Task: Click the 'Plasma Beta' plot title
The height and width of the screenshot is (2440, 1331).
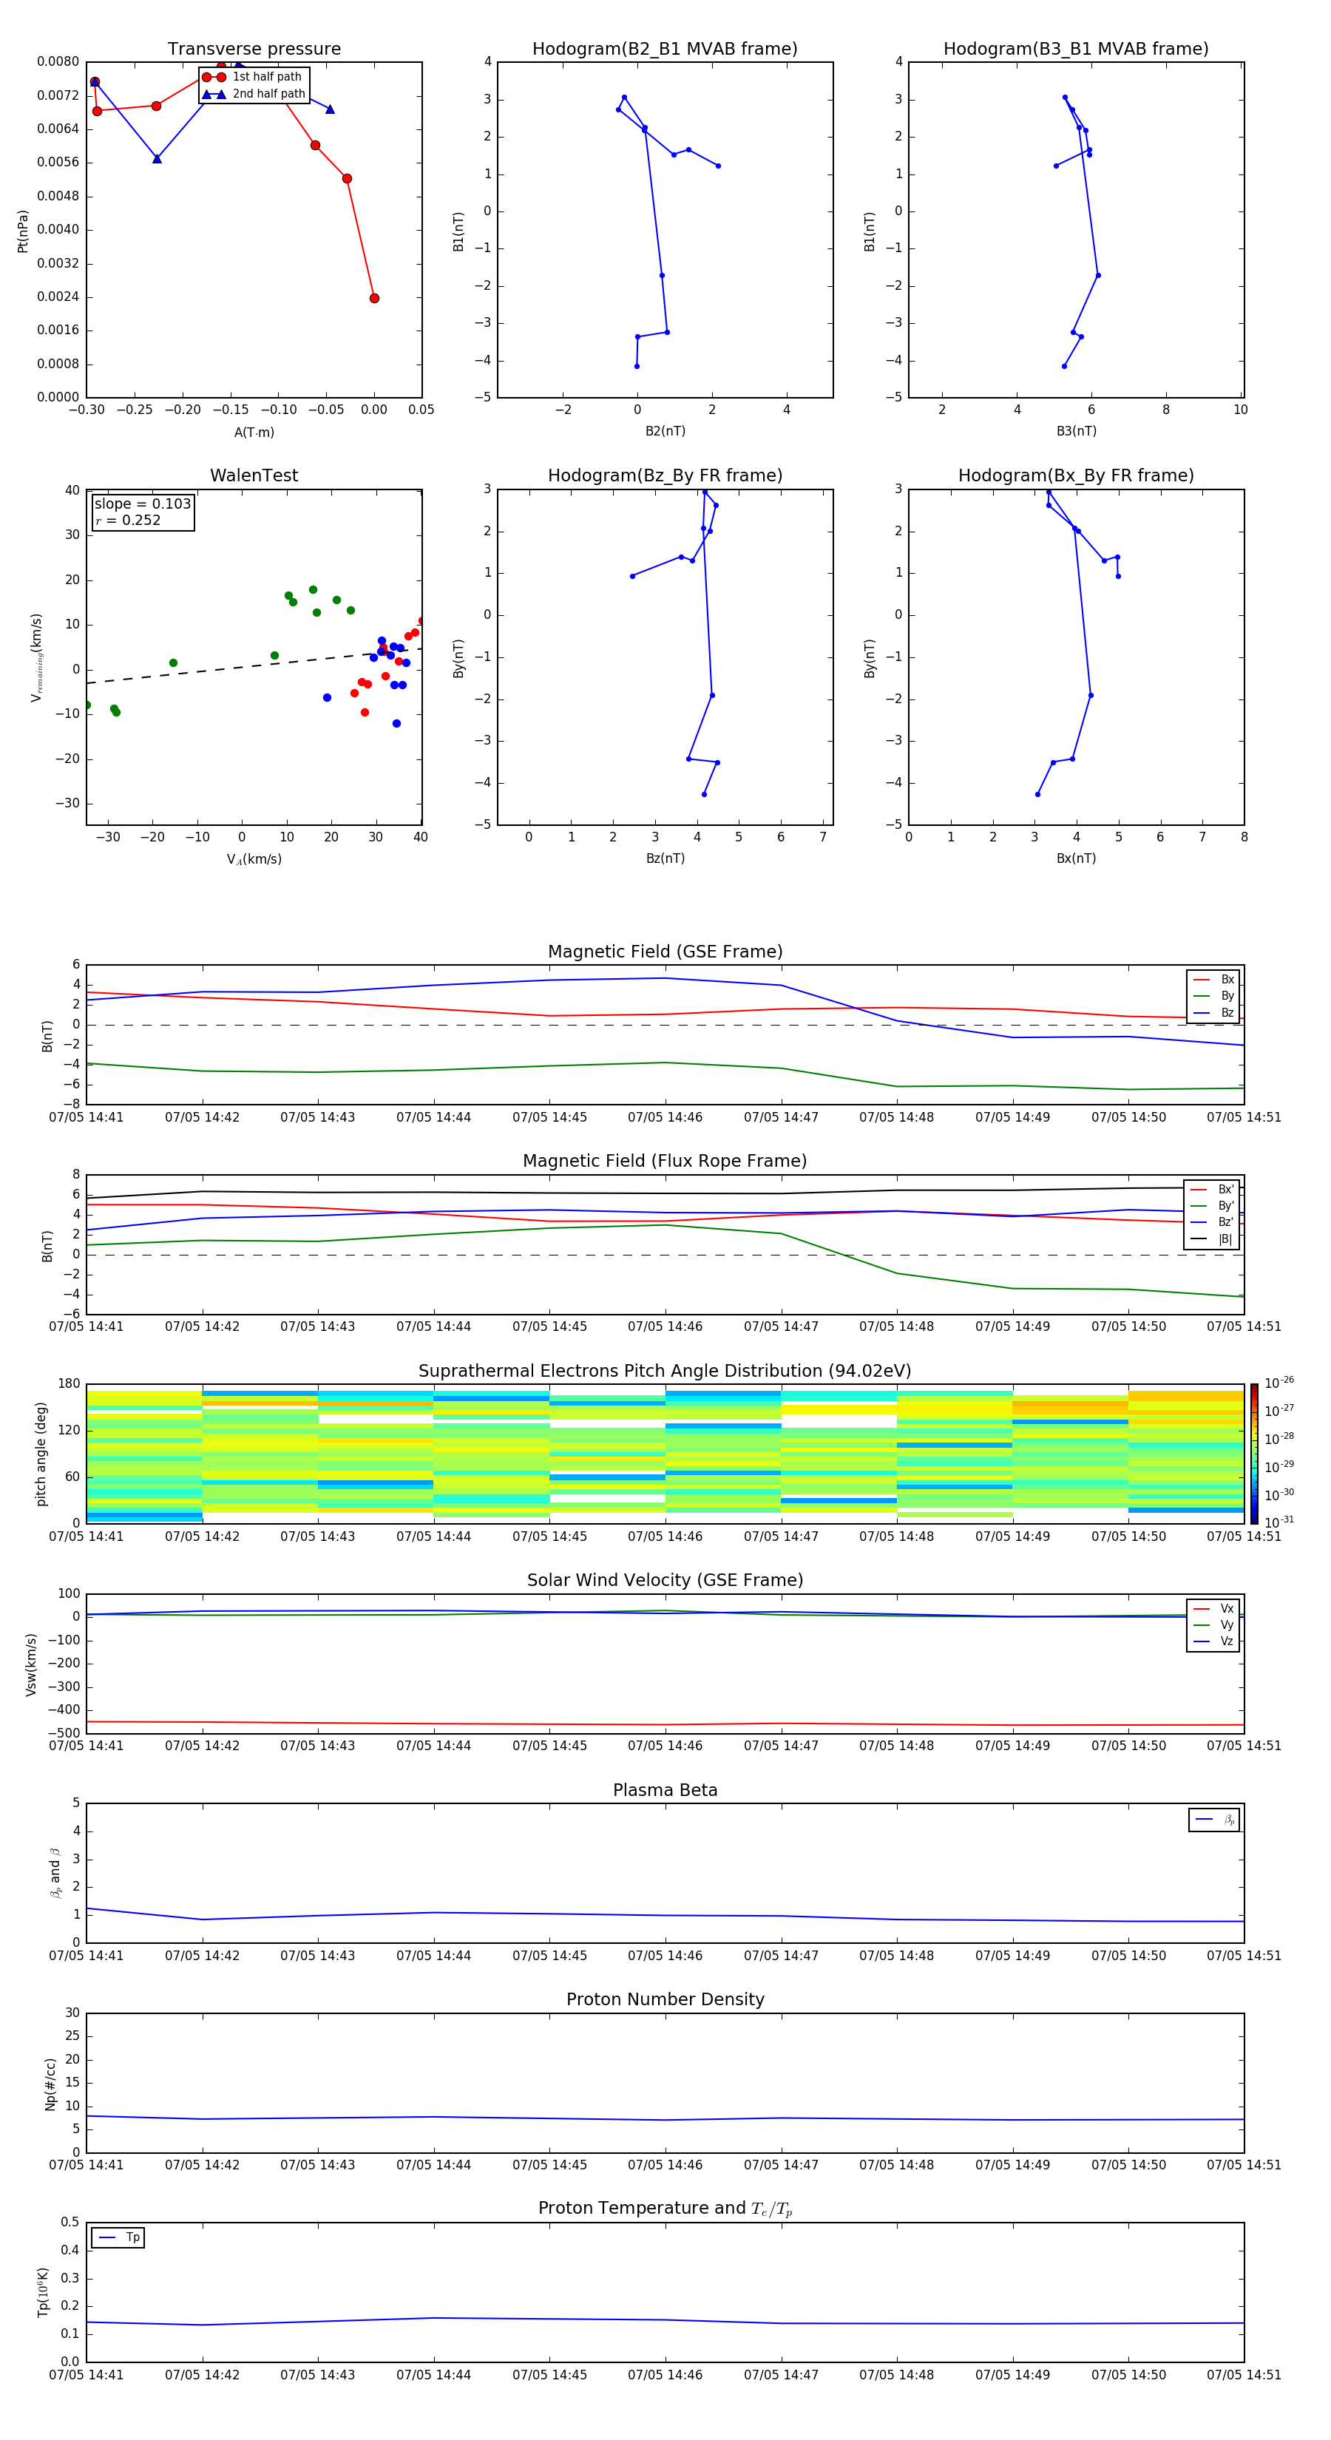Action: (x=665, y=1790)
